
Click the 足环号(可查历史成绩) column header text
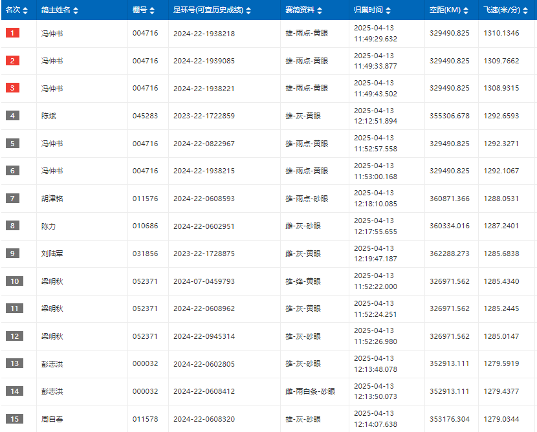(208, 10)
